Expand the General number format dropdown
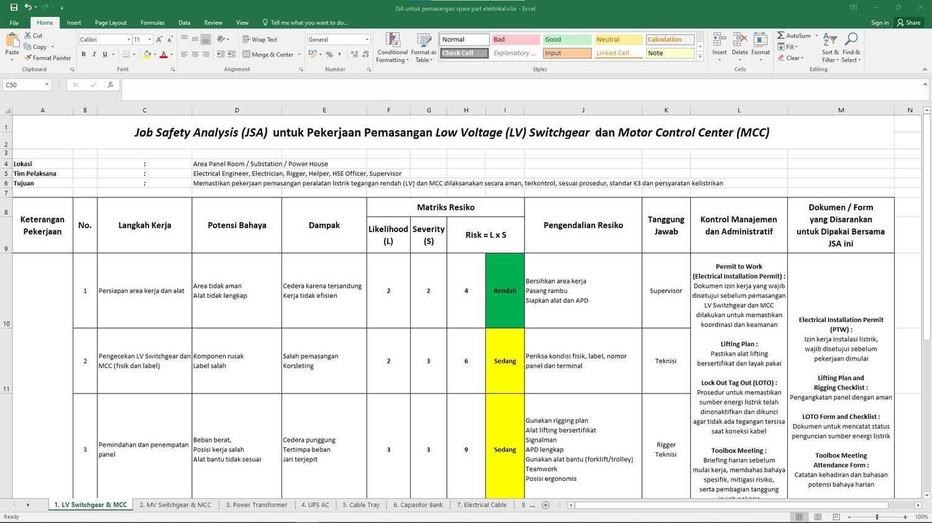The image size is (932, 523). 367,40
